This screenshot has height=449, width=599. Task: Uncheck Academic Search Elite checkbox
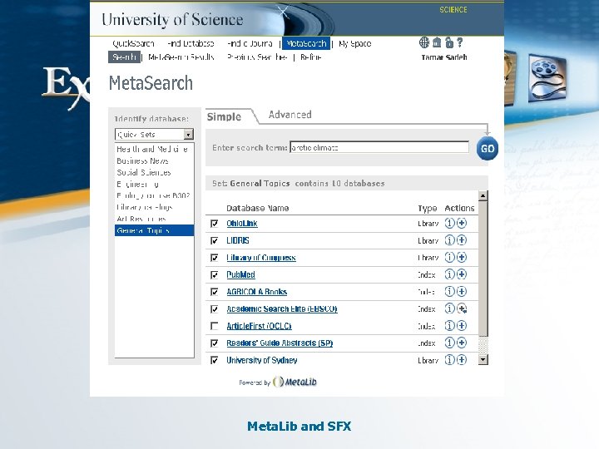[215, 308]
